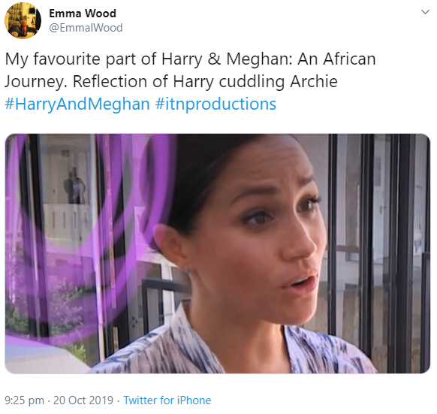Click the 9:25 pm timestamp
437x414 pixels.
pos(24,400)
